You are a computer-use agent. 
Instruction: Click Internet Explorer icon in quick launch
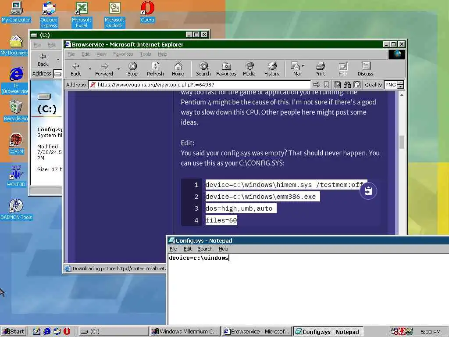click(x=47, y=331)
